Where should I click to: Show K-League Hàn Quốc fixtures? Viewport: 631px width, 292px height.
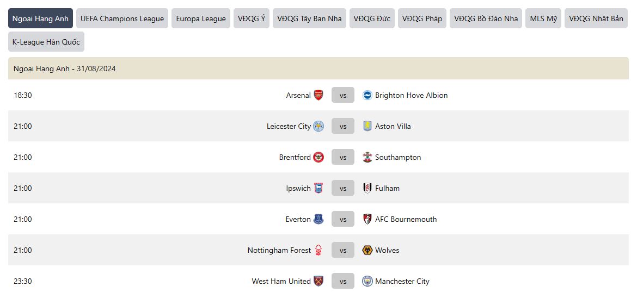(46, 42)
